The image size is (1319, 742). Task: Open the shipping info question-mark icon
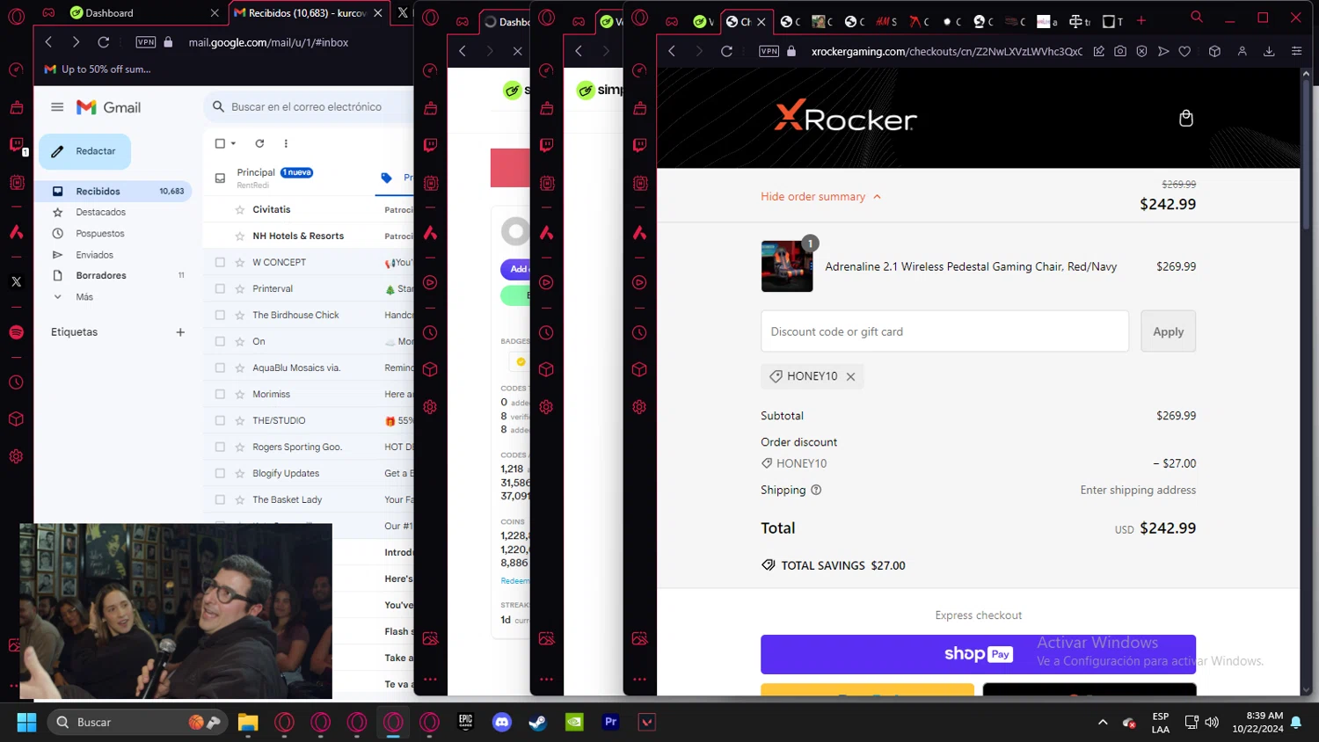click(816, 490)
